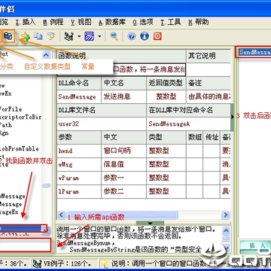This screenshot has height=271, width=271.
Task: Click the star with green plus icon
Action: click(x=25, y=37)
